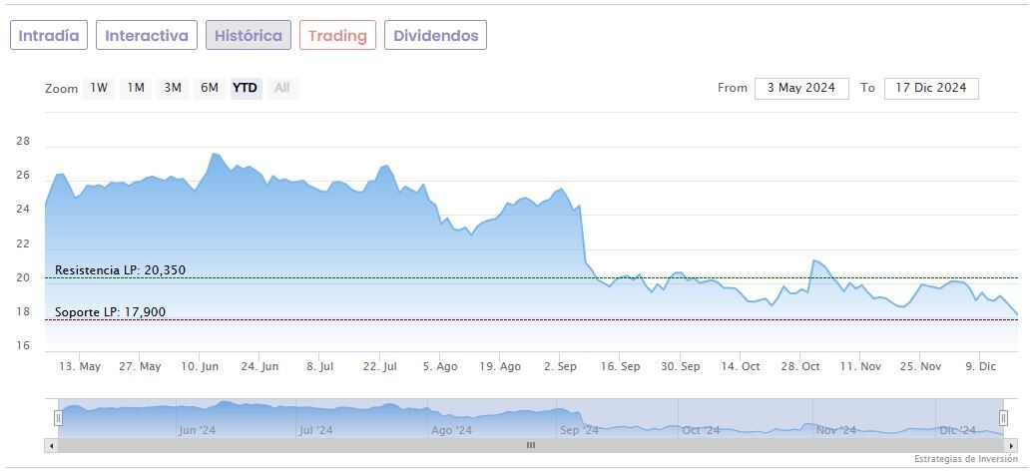Switch to the Intradía tab

(x=49, y=36)
